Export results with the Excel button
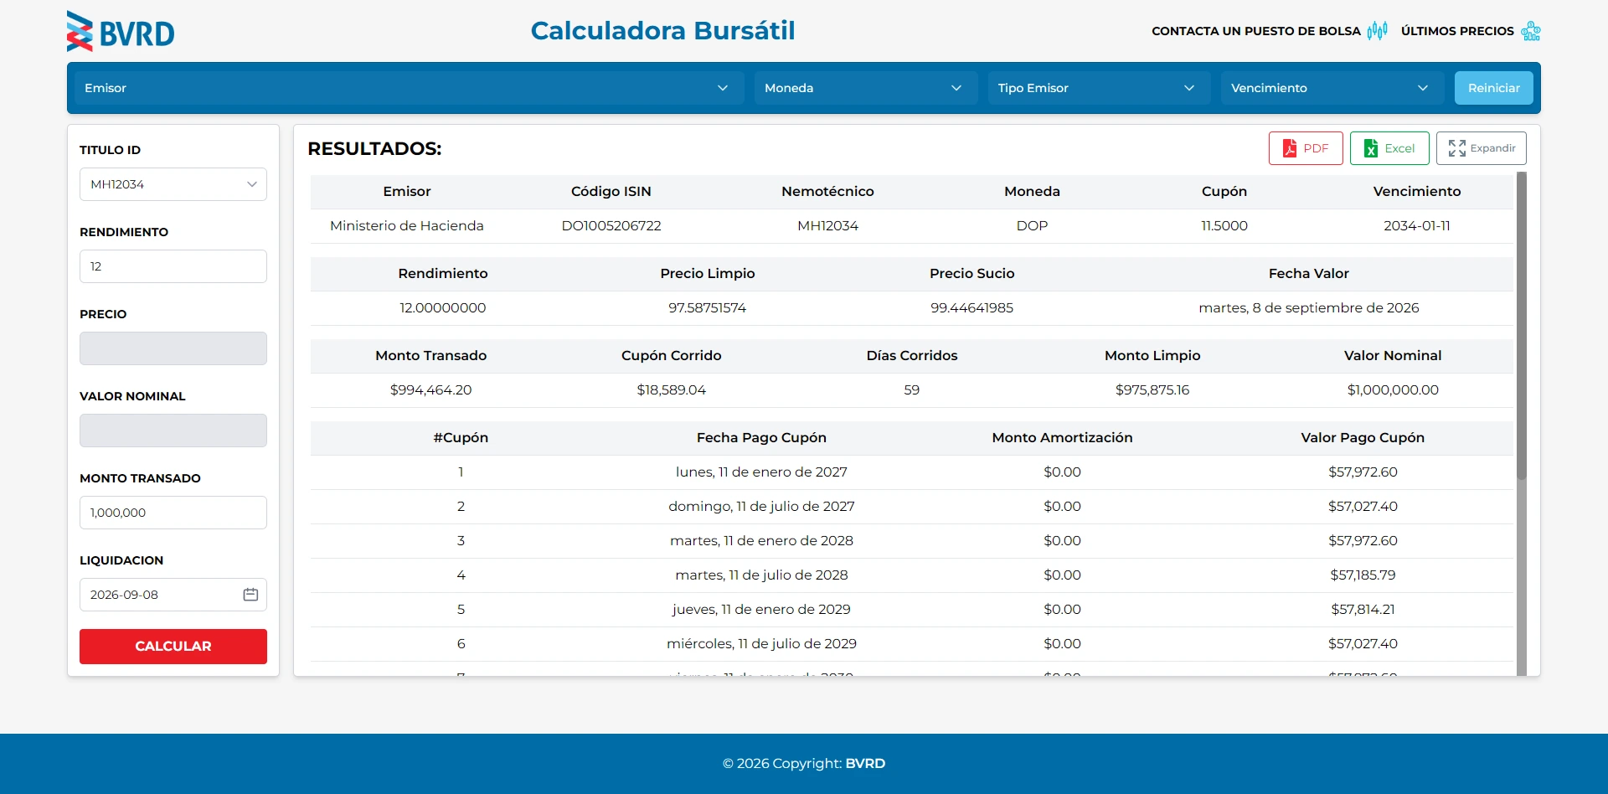This screenshot has width=1608, height=794. 1389,148
